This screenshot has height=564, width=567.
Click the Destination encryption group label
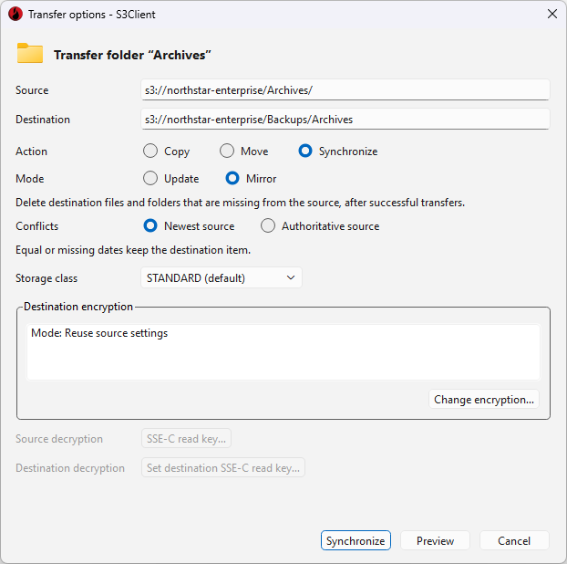click(x=78, y=307)
